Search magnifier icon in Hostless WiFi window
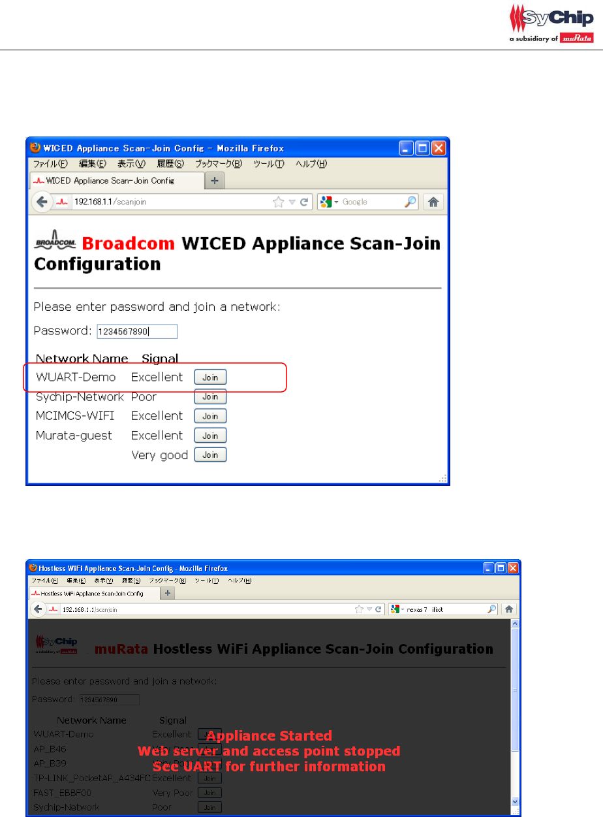Viewport: 603px width, 817px height. click(x=493, y=609)
